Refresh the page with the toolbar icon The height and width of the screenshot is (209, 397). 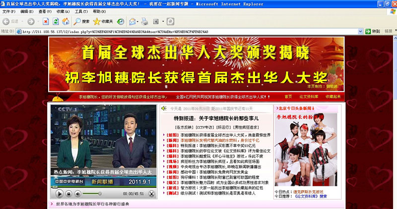(x=56, y=21)
